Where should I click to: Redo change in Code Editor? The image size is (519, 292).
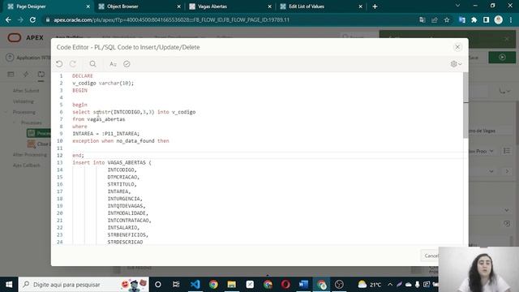(73, 64)
